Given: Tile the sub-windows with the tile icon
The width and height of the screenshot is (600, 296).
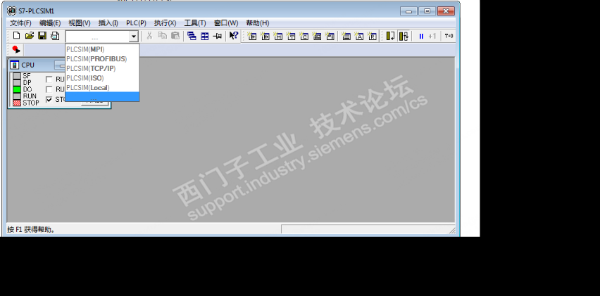Looking at the screenshot, I should click(205, 36).
